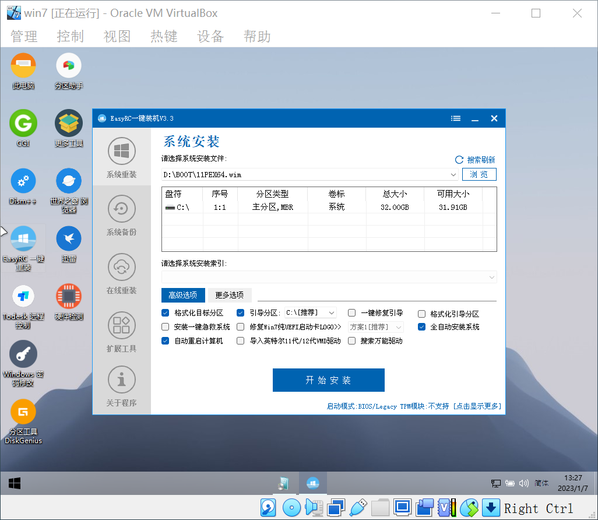
Task: Switch to the 高级选项 tab
Action: point(183,295)
